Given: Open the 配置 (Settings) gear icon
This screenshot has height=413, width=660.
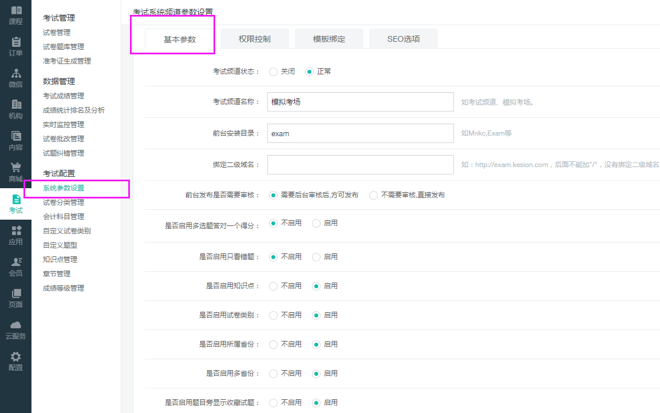Looking at the screenshot, I should point(15,357).
